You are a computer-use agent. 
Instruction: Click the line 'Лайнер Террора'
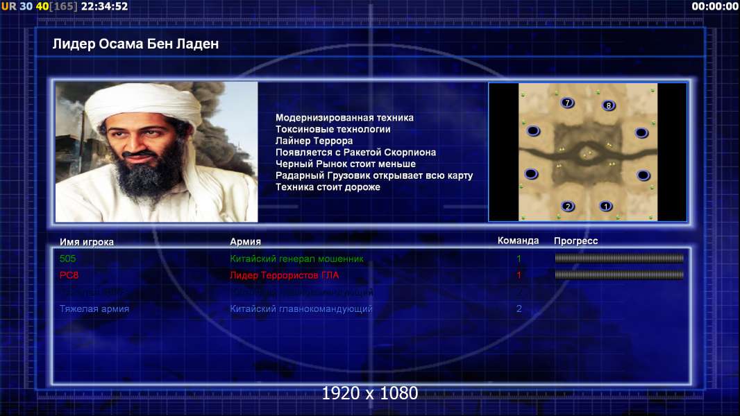(x=314, y=141)
